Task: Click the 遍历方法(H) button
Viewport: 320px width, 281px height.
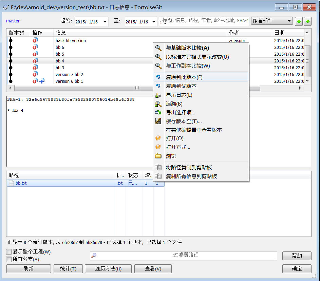Action: click(x=108, y=268)
